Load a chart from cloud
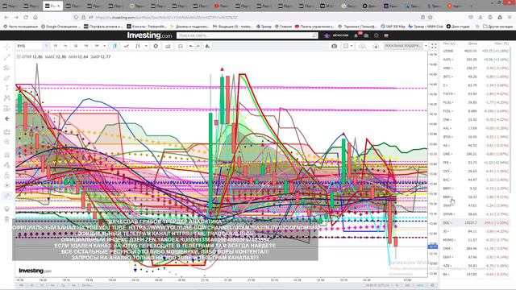 (376, 46)
